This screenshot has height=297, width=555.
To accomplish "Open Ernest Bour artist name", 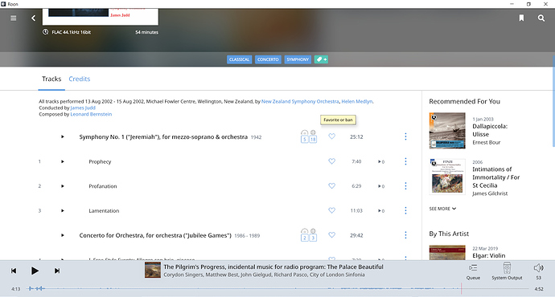I will click(487, 142).
